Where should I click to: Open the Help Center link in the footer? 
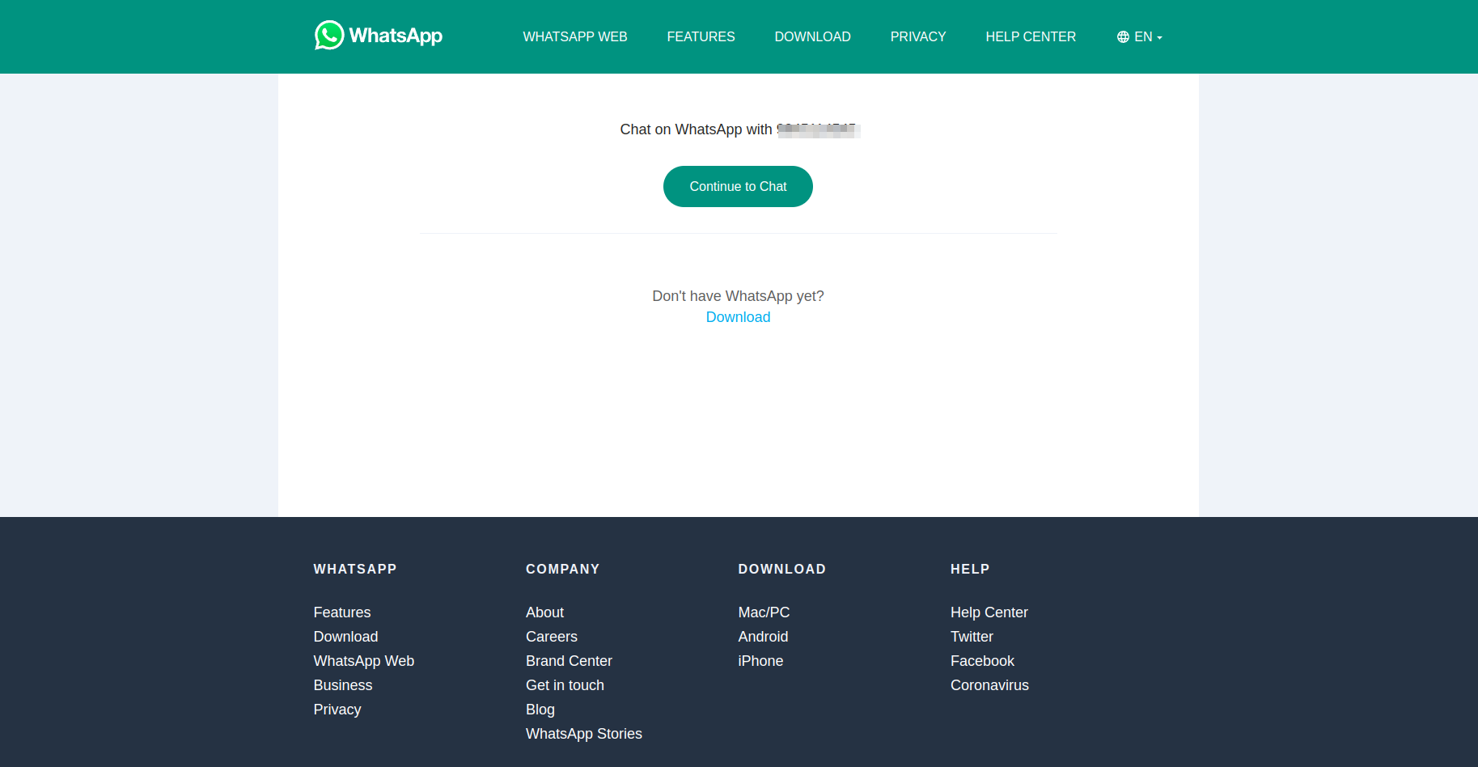[989, 612]
